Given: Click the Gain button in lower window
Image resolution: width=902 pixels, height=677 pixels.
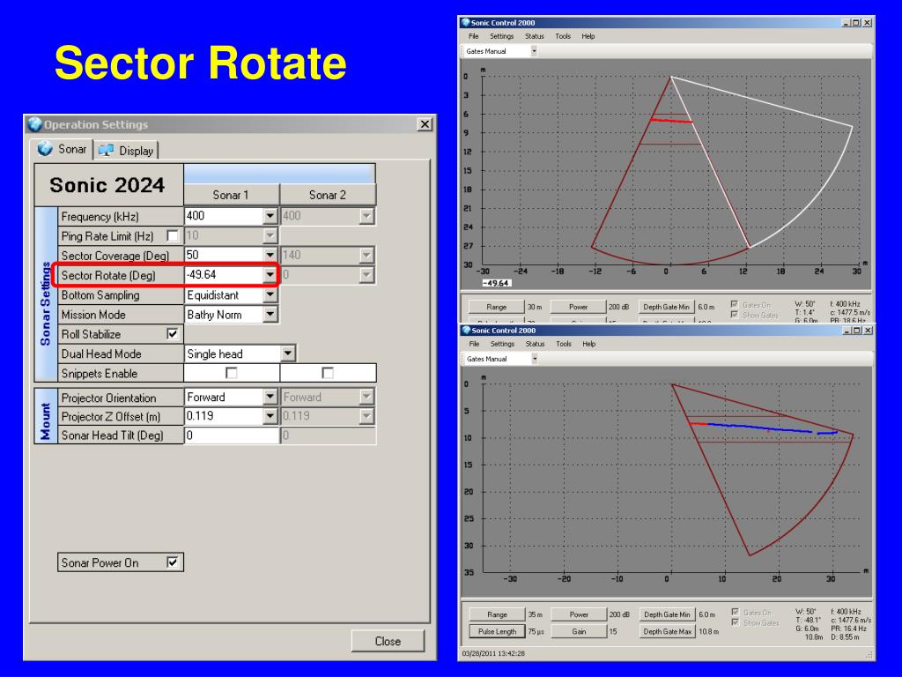Looking at the screenshot, I should click(579, 631).
